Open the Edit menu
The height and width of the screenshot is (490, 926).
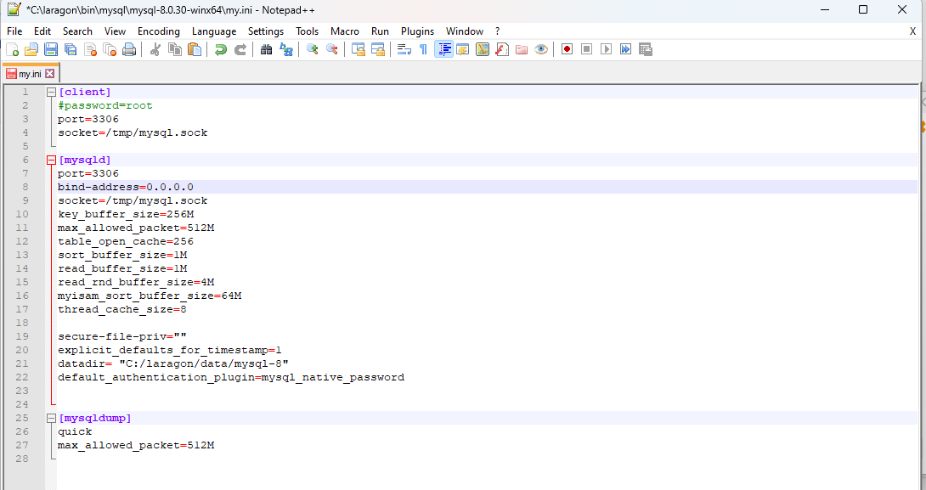click(x=42, y=31)
